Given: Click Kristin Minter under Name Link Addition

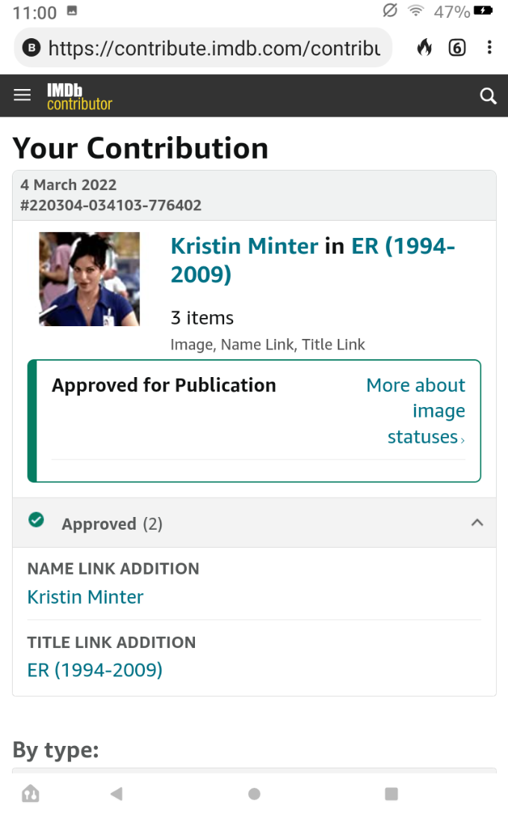Looking at the screenshot, I should [x=85, y=597].
